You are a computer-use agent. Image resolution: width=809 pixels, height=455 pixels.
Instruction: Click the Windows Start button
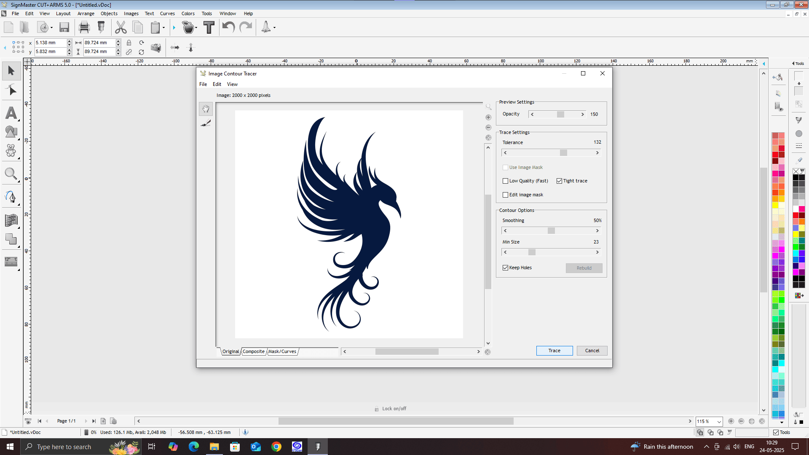click(x=10, y=447)
